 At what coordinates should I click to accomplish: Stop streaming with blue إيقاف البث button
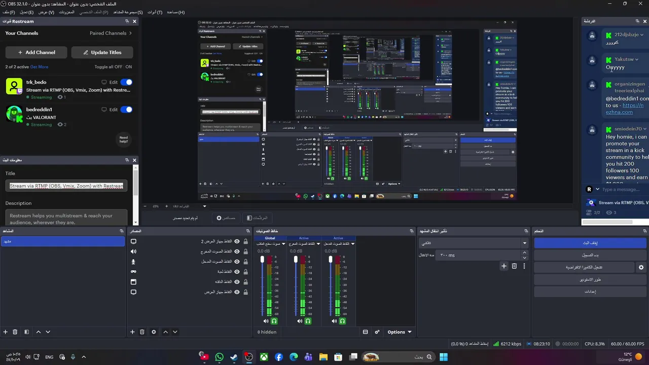pos(590,243)
